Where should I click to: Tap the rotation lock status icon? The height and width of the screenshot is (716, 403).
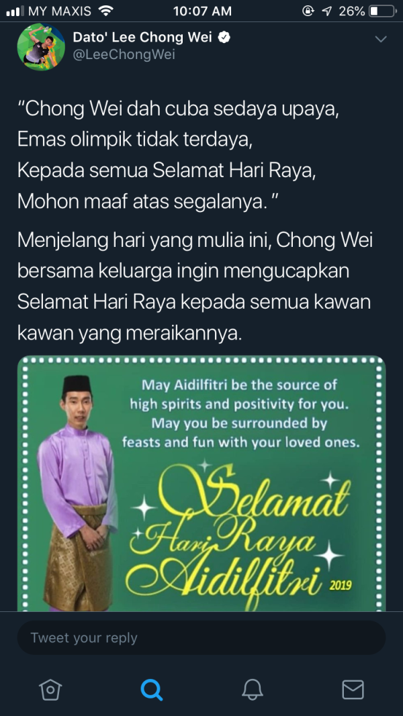click(x=310, y=11)
